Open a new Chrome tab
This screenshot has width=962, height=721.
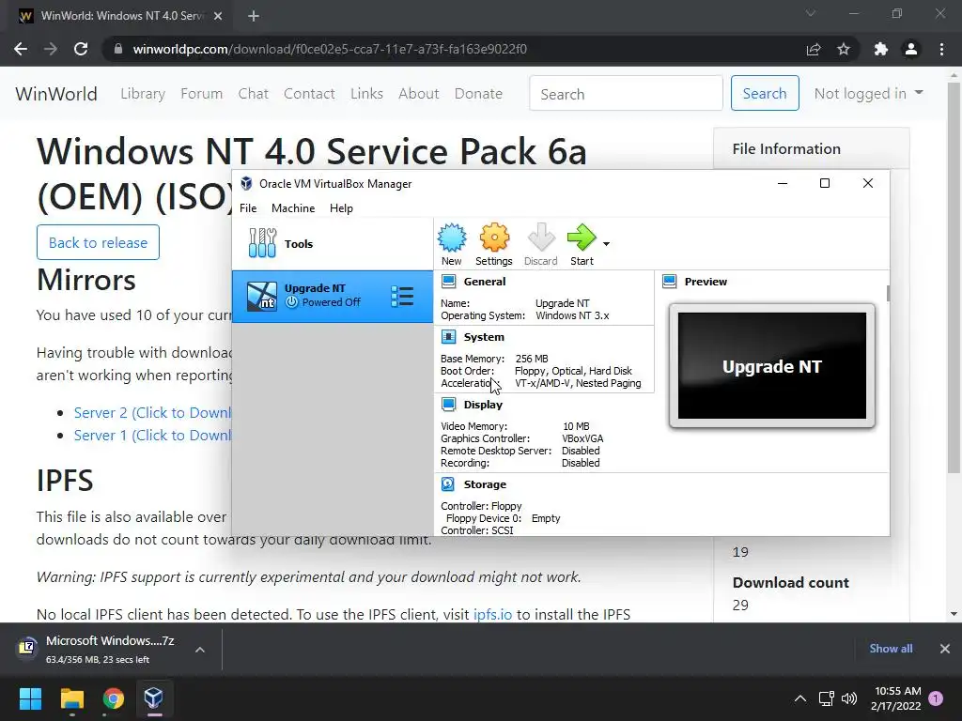point(254,16)
